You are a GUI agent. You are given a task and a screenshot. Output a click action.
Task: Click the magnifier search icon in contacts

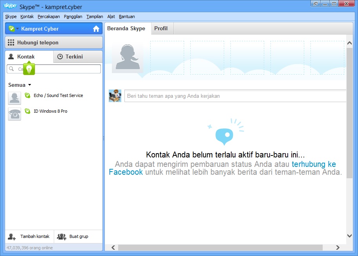click(11, 68)
